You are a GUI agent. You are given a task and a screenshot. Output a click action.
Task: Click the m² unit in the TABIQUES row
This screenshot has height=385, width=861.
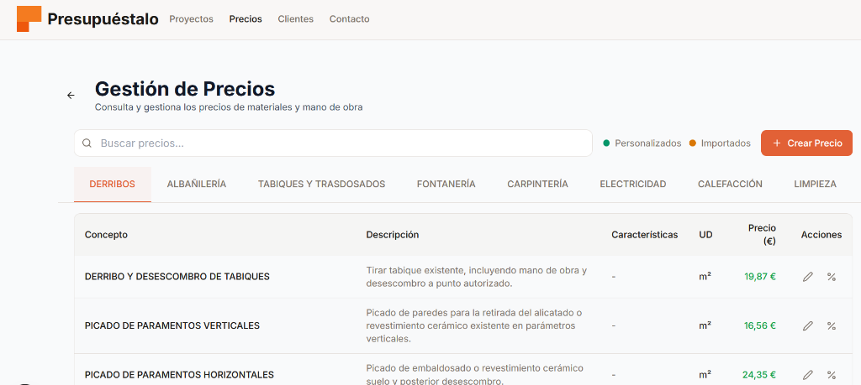pyautogui.click(x=705, y=277)
